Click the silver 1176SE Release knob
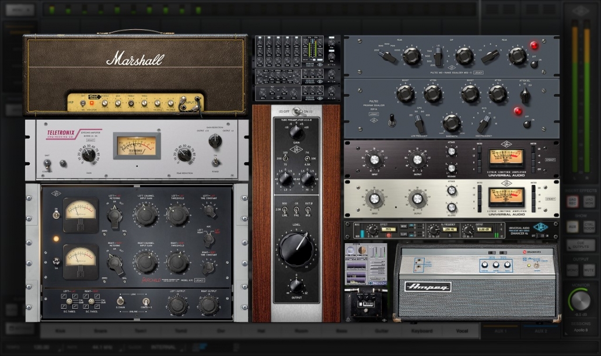The image size is (601, 356). 452,207
